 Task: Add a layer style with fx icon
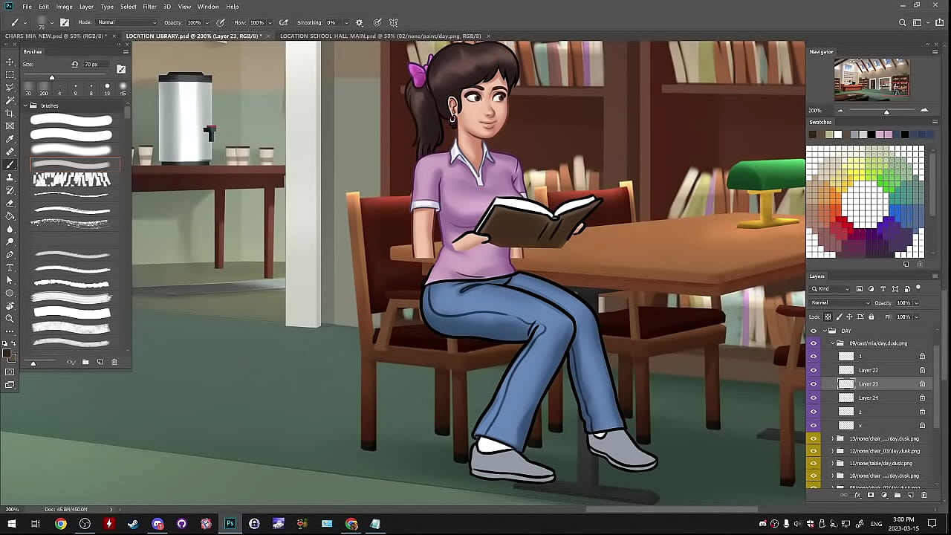click(x=857, y=495)
